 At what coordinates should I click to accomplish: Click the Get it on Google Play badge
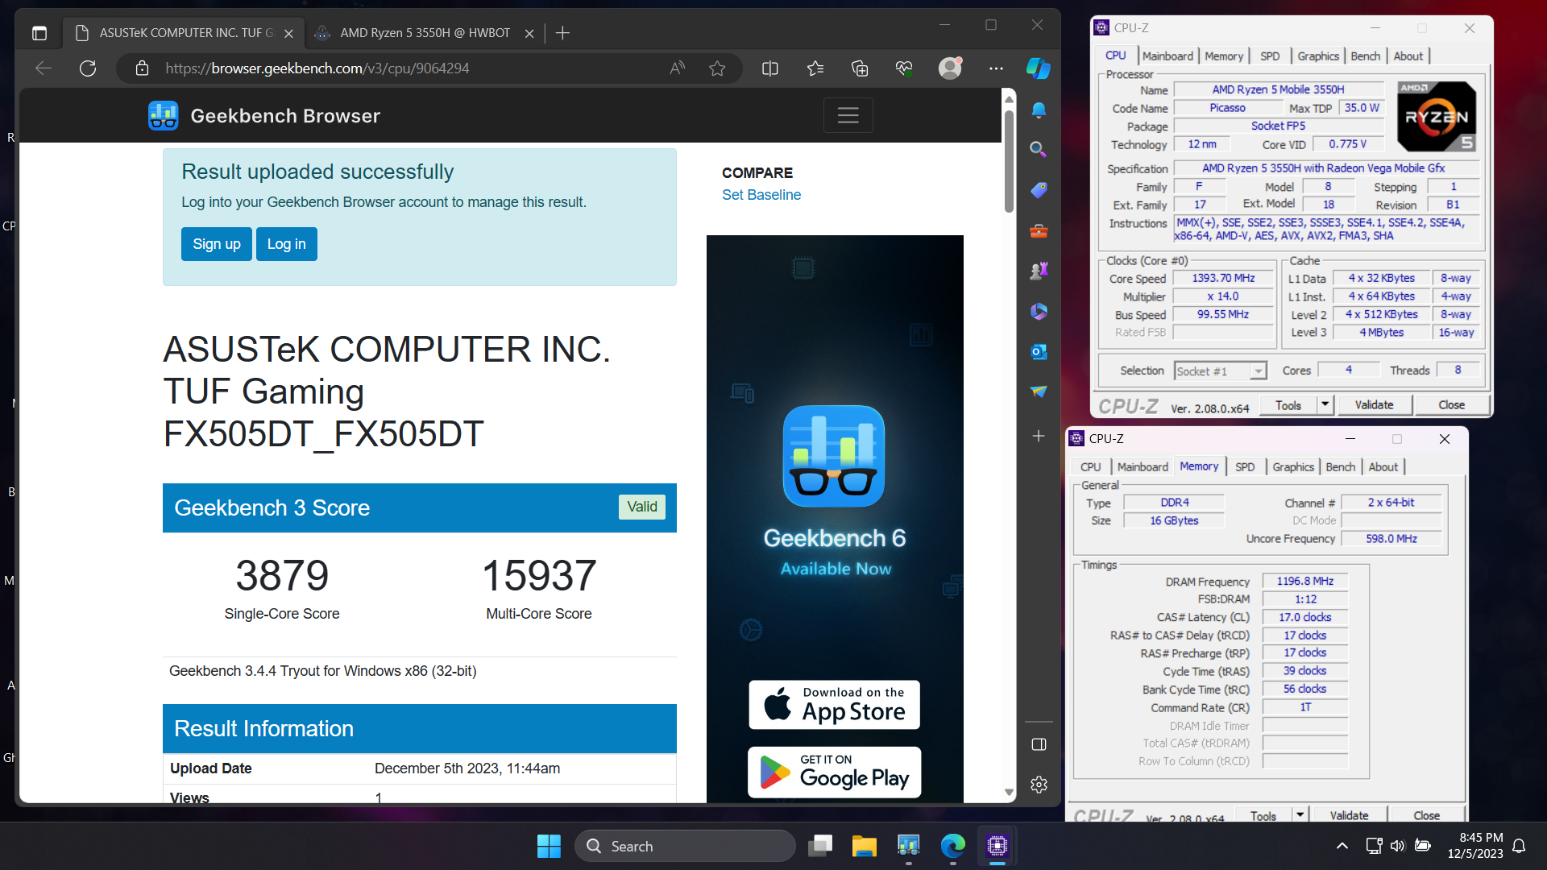point(834,772)
